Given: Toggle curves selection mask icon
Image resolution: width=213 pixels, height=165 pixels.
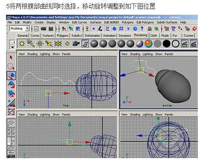Looking at the screenshot, I should (107, 29).
